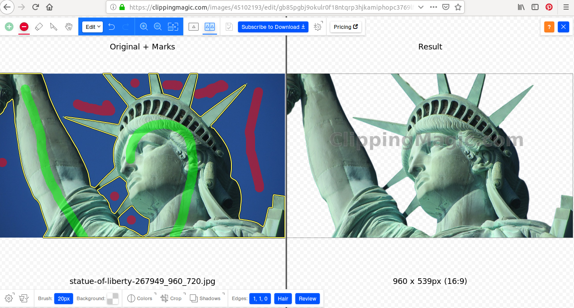
Task: Select the red Remove mark tool
Action: tap(24, 27)
